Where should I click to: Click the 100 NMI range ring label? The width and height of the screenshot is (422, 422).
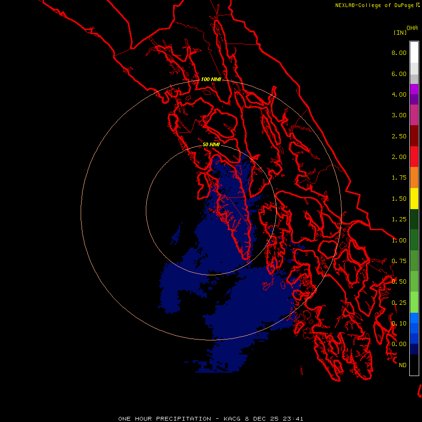pos(211,79)
